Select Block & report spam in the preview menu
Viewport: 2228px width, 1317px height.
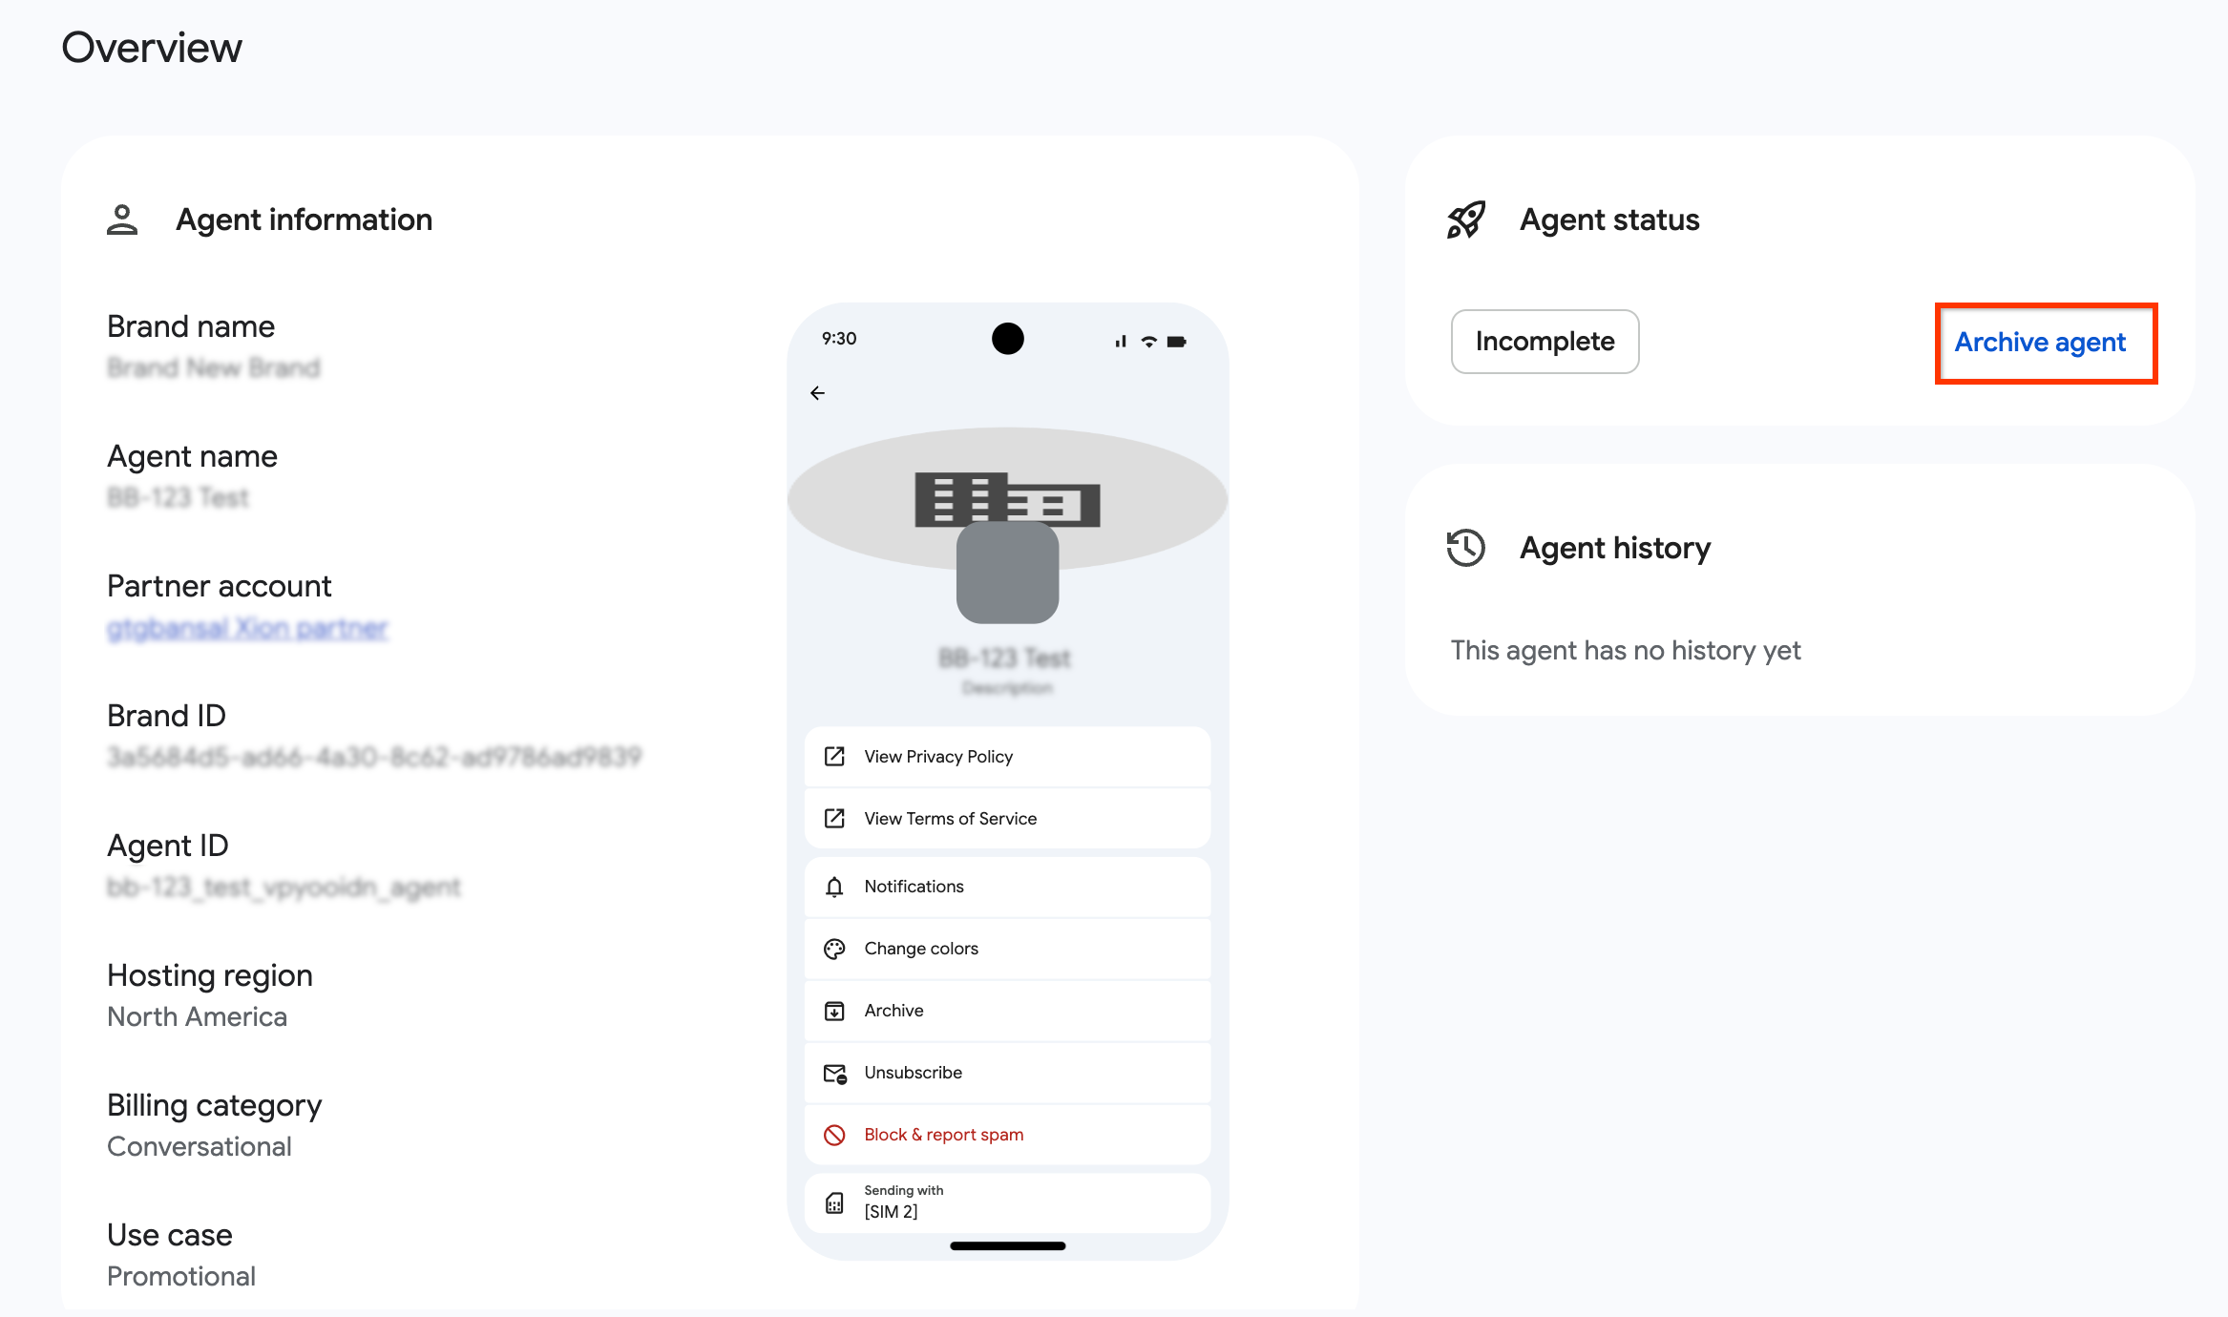943,1135
